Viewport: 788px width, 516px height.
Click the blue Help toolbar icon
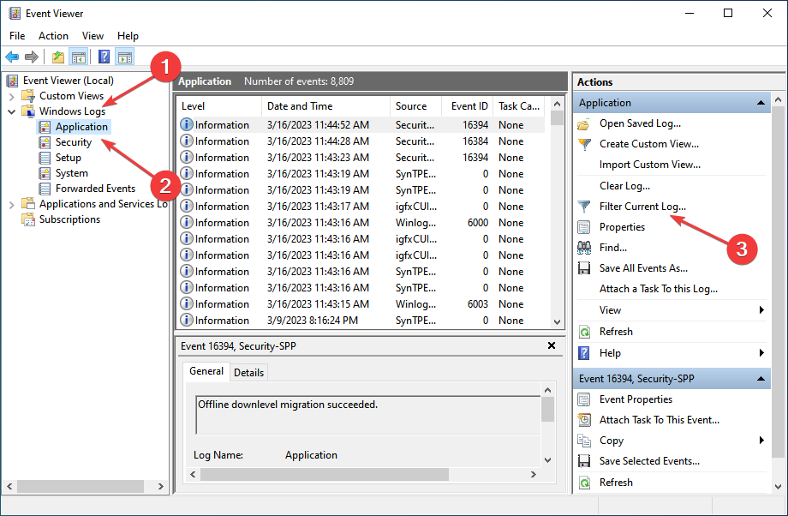[104, 57]
